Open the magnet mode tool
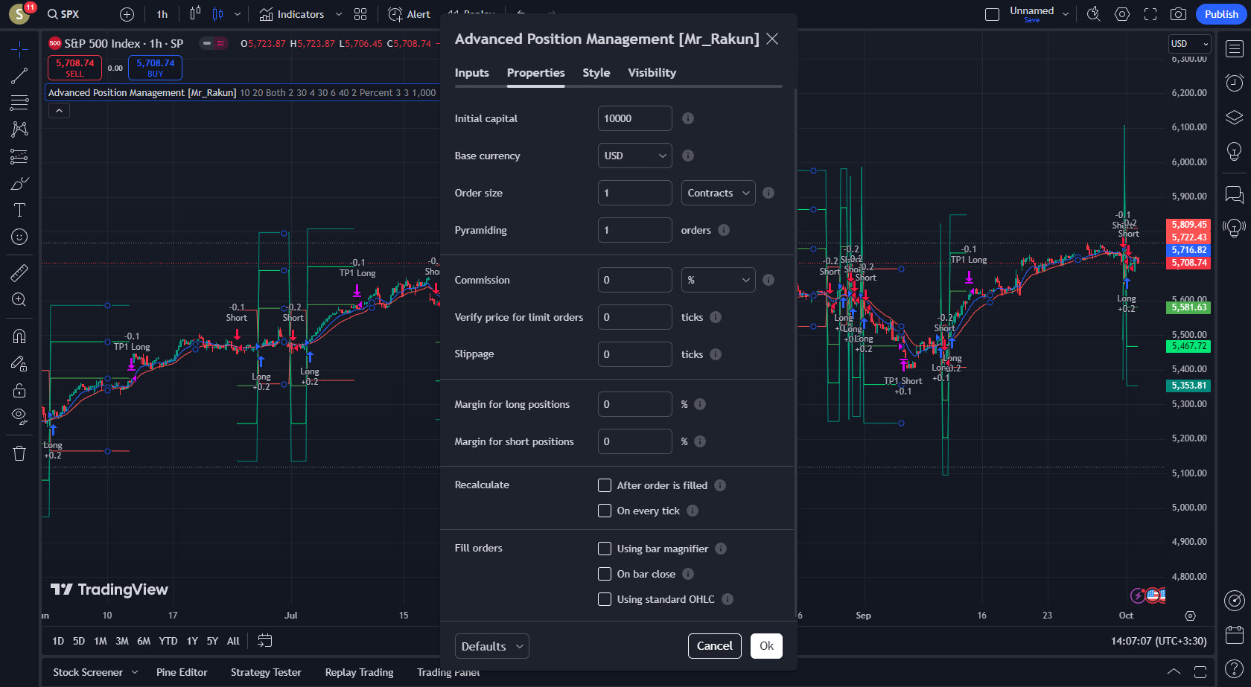This screenshot has height=687, width=1251. 19,336
